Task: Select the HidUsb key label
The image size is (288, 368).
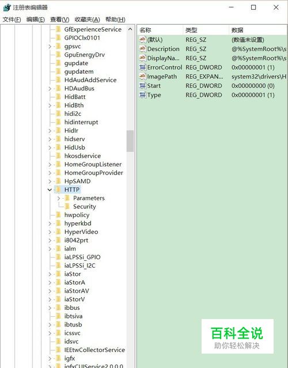Action: pos(75,147)
